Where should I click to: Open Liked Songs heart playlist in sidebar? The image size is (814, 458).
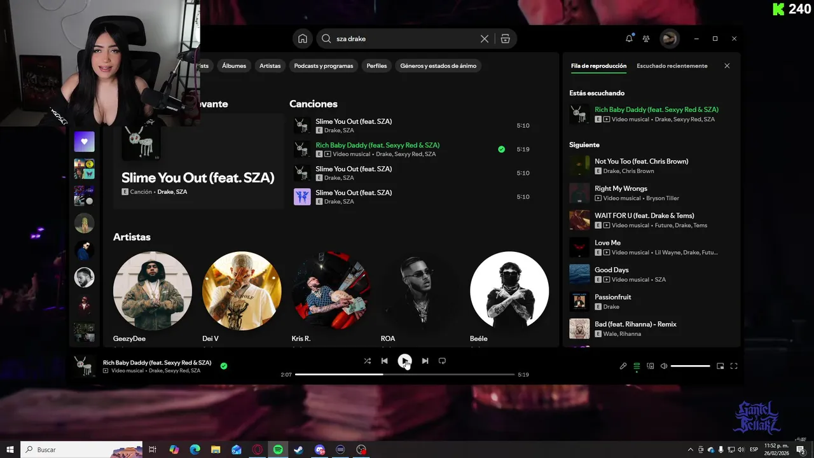84,142
